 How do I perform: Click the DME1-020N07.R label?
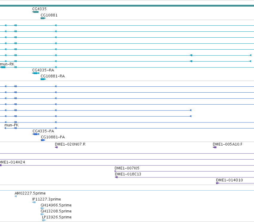point(70,144)
